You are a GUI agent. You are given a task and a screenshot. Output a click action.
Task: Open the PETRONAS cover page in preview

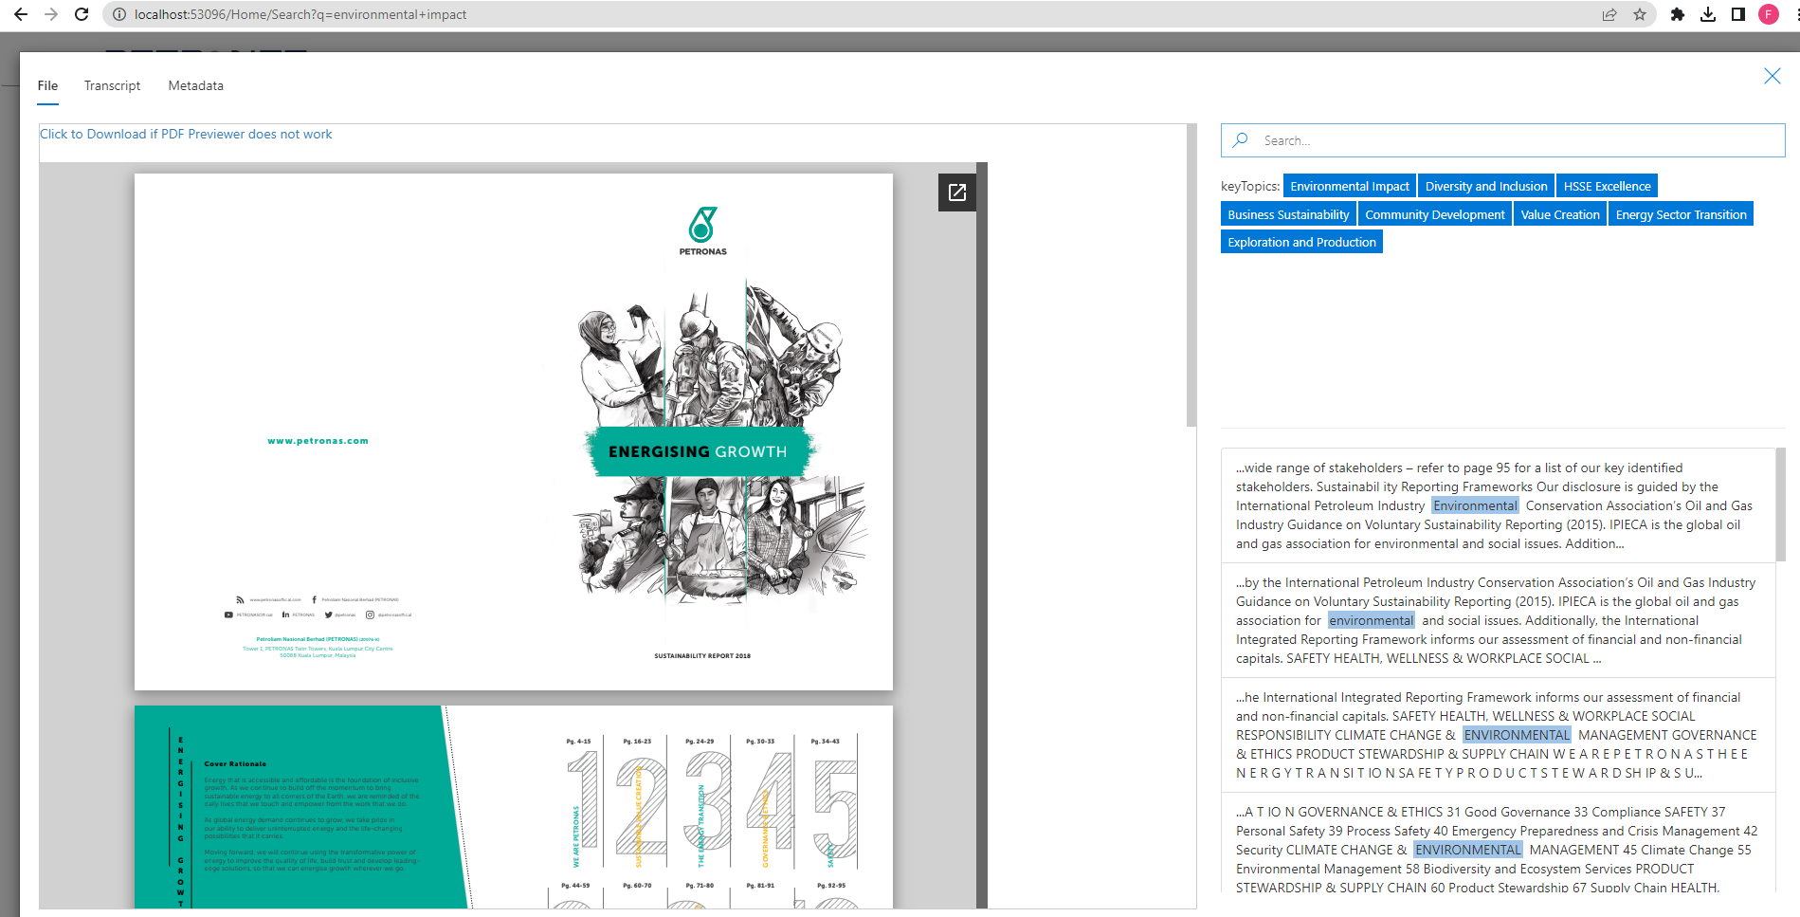pos(514,431)
